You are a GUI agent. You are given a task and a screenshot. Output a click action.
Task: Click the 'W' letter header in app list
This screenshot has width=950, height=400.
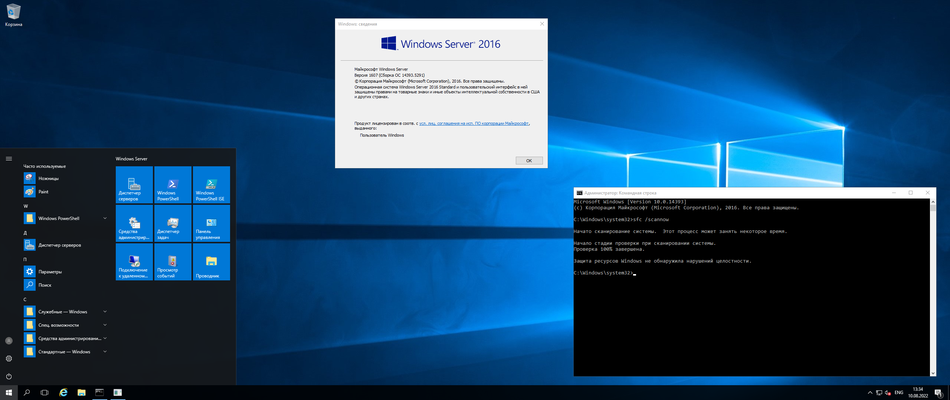[x=26, y=206]
